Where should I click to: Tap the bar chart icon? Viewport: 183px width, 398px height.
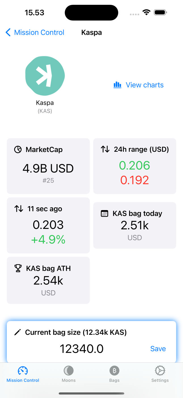coord(117,85)
